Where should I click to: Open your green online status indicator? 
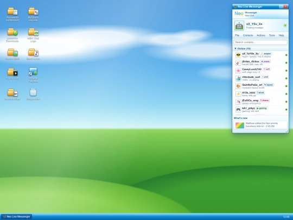[285, 26]
